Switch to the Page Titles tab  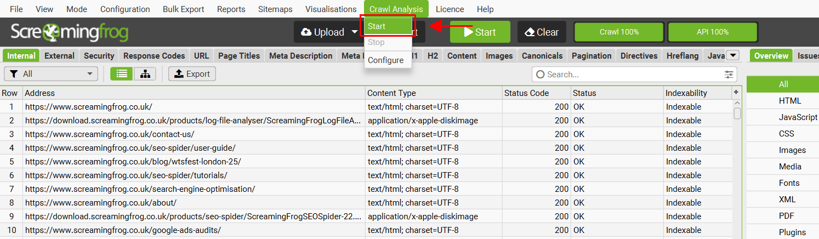click(239, 56)
